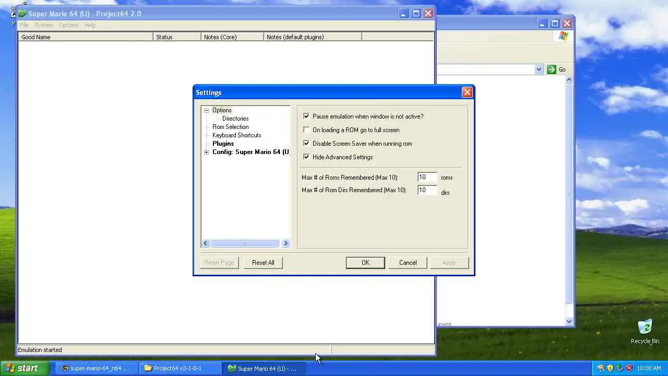Open the System menu in Project64
This screenshot has height=376, width=668.
[x=44, y=25]
